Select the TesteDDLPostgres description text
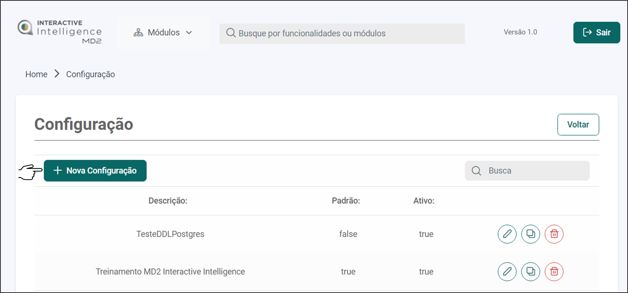This screenshot has height=293, width=628. pyautogui.click(x=170, y=234)
